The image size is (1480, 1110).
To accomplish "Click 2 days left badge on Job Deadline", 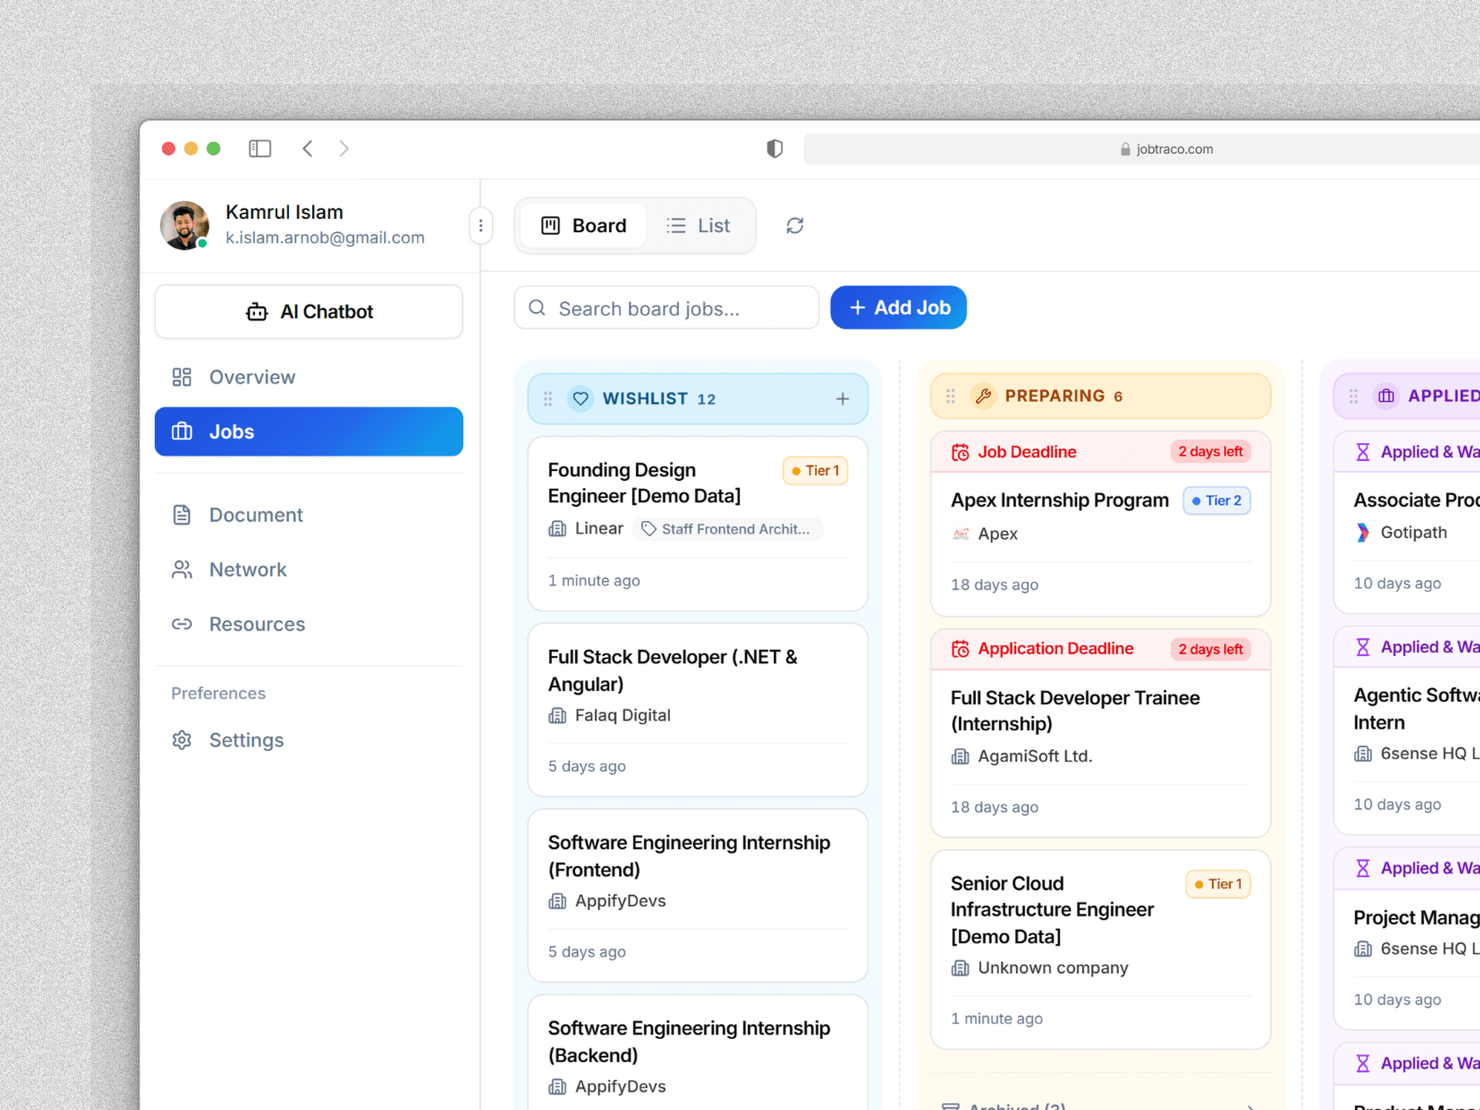I will click(1211, 452).
